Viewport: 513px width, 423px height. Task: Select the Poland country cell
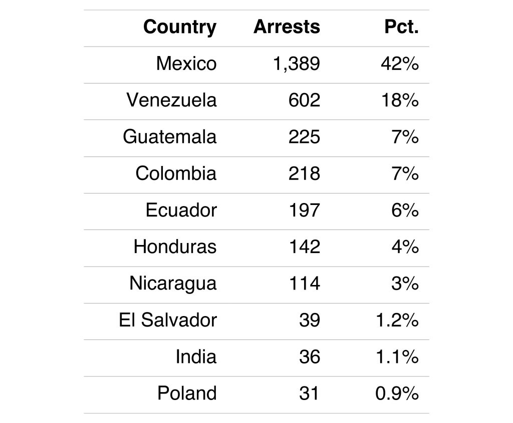(187, 393)
